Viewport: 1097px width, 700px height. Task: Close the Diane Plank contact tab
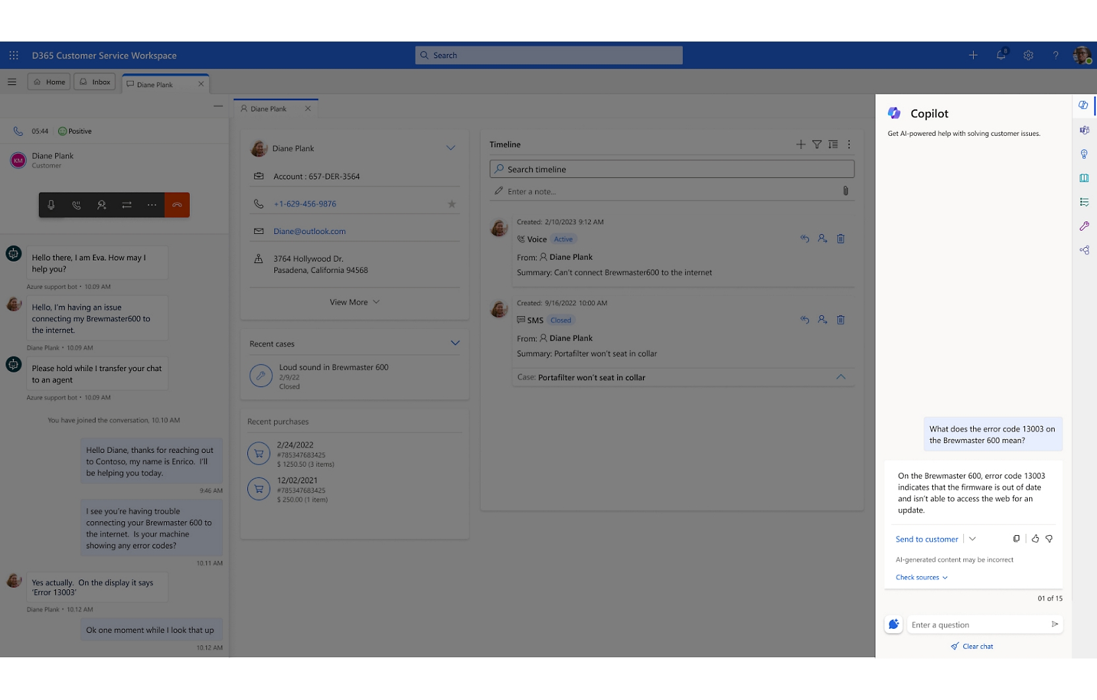(x=308, y=109)
